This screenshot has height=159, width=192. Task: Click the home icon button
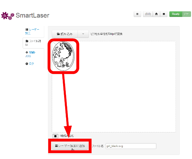(x=156, y=14)
